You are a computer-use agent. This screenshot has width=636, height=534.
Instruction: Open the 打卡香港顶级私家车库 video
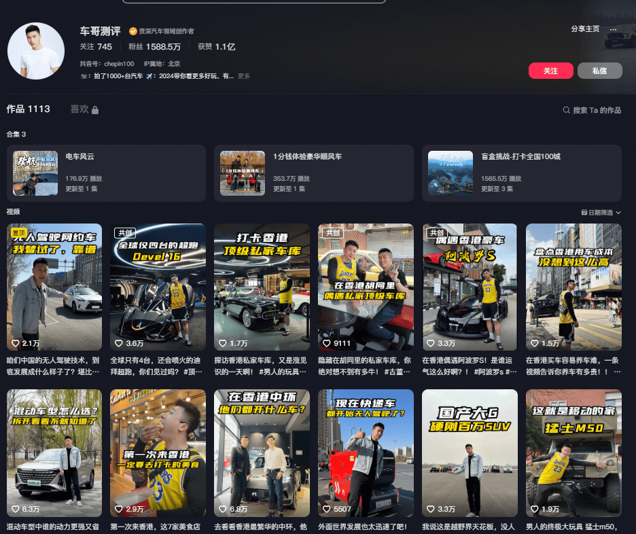coord(262,287)
